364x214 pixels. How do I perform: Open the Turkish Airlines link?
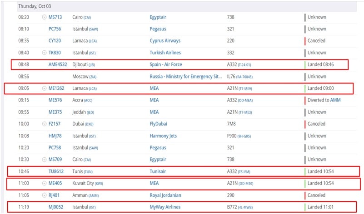(167, 53)
